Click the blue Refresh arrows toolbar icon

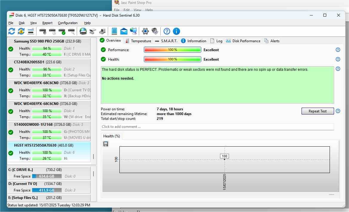pyautogui.click(x=12, y=31)
